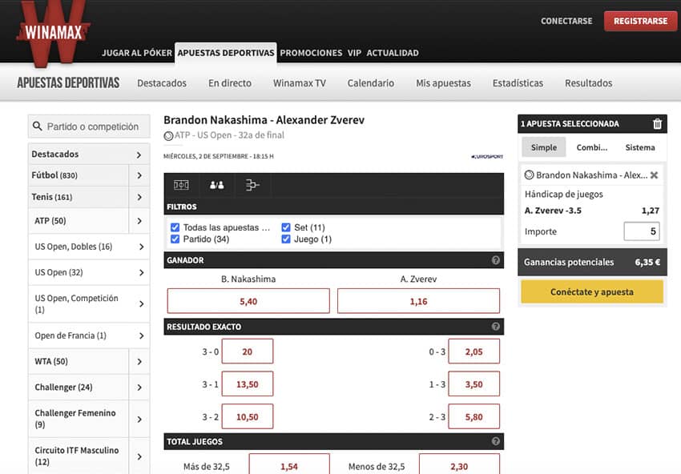
Task: Click the Conectarse login link
Action: coord(566,21)
